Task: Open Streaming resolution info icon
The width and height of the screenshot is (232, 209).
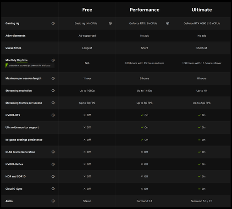Action: pos(53,90)
